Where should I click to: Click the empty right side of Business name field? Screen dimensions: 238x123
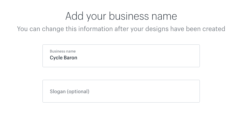[x=164, y=56]
